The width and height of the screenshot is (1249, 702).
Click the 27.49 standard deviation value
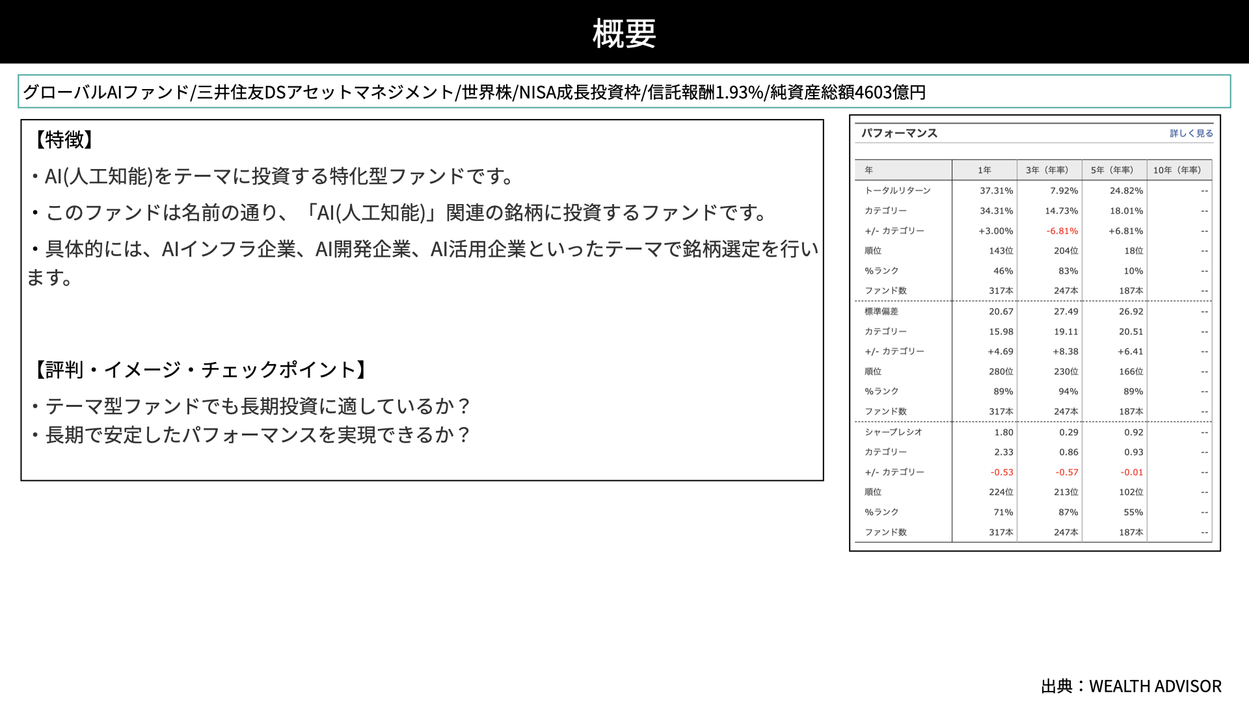point(1066,311)
